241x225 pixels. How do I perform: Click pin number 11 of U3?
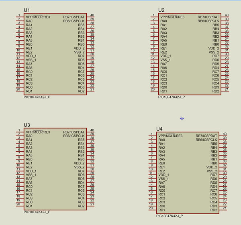click(18, 169)
